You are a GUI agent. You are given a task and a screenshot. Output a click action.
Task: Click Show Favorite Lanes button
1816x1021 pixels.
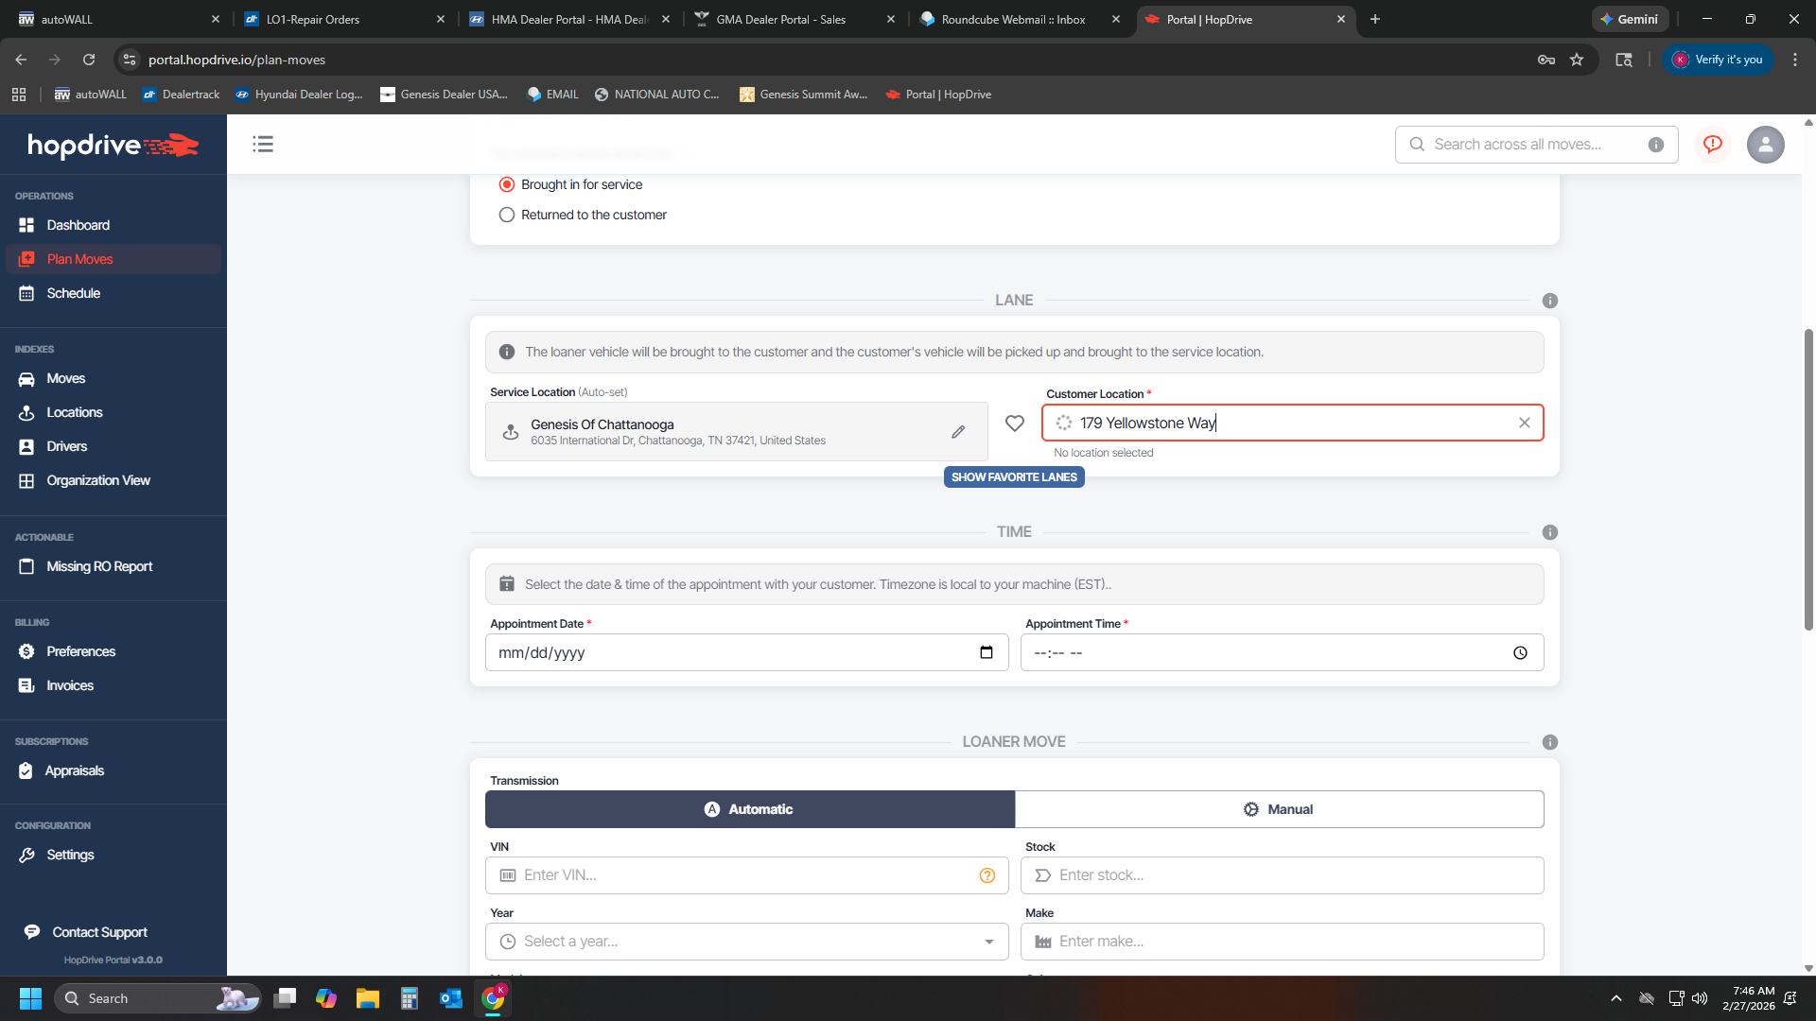point(1014,477)
